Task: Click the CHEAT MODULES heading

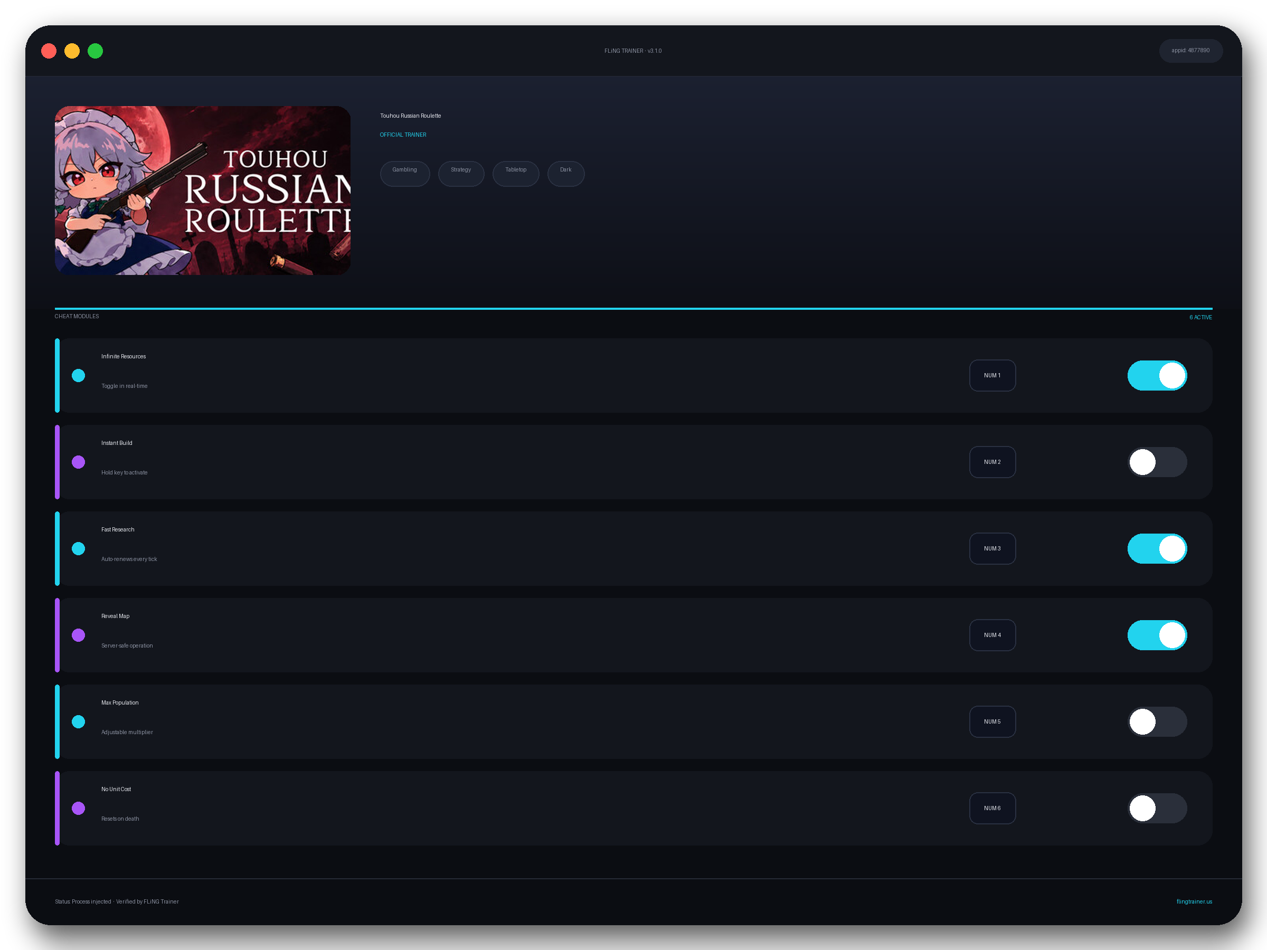Action: (x=77, y=316)
